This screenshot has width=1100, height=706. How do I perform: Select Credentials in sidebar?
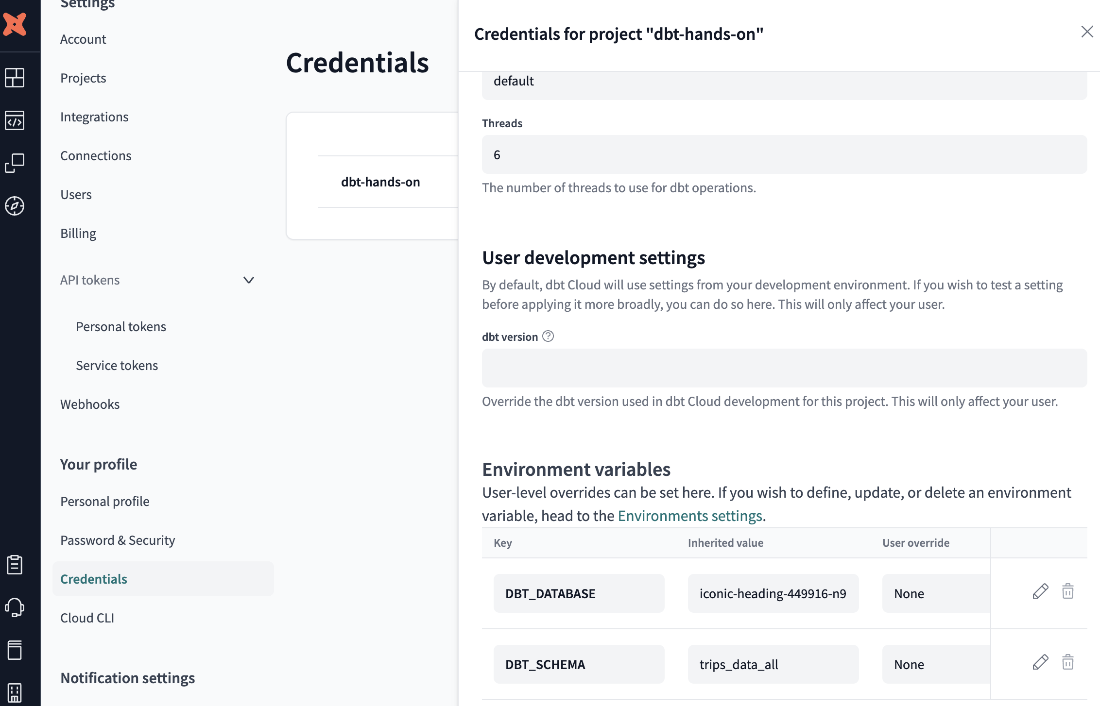tap(163, 579)
